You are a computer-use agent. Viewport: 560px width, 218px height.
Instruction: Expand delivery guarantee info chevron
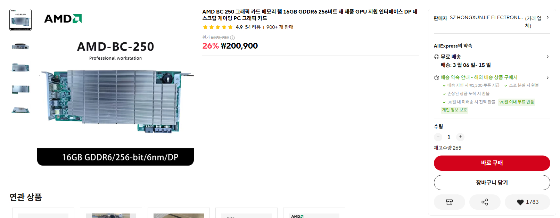tap(547, 78)
